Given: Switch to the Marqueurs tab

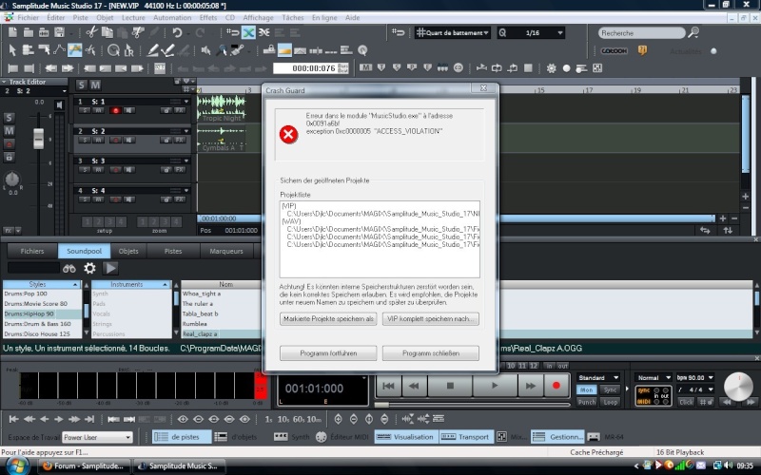Looking at the screenshot, I should (226, 251).
